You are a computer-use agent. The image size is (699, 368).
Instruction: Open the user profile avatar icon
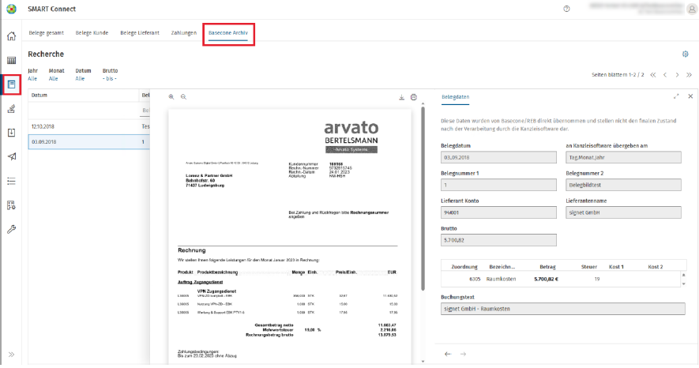(x=692, y=9)
